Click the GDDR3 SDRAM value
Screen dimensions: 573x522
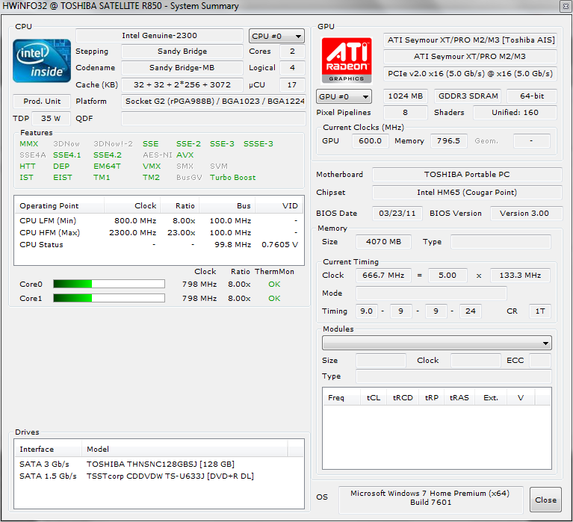468,96
